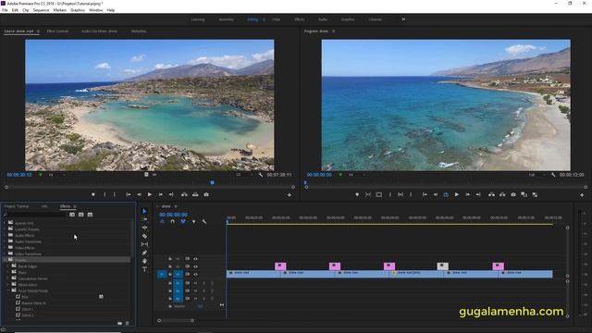The height and width of the screenshot is (333, 592).
Task: Open Source monitor button editor plus
Action: pyautogui.click(x=290, y=195)
